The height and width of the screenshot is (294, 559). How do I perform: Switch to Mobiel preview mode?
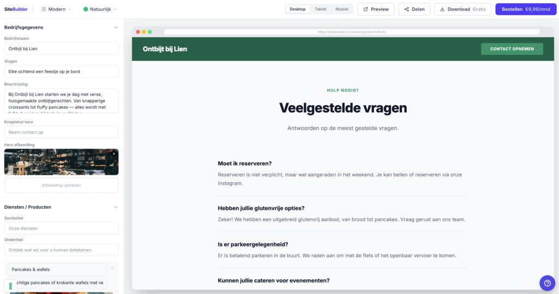(x=342, y=9)
